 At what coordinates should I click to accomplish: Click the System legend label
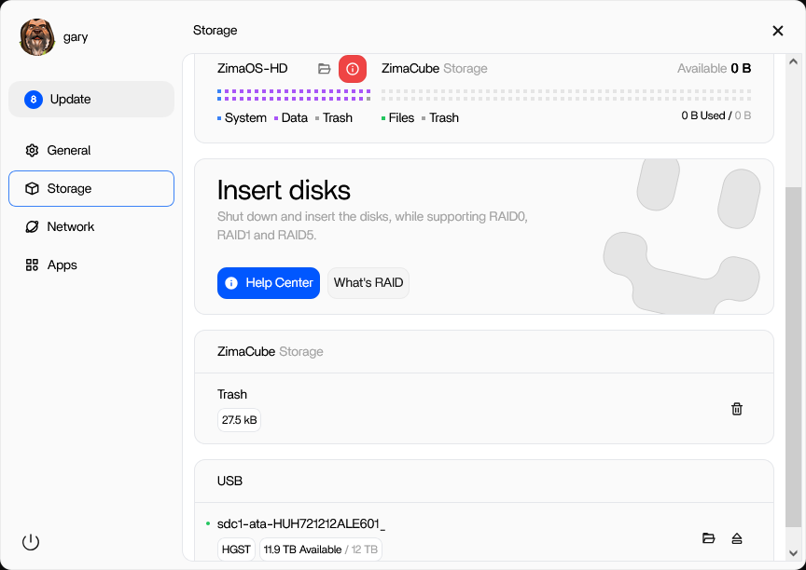pyautogui.click(x=245, y=118)
